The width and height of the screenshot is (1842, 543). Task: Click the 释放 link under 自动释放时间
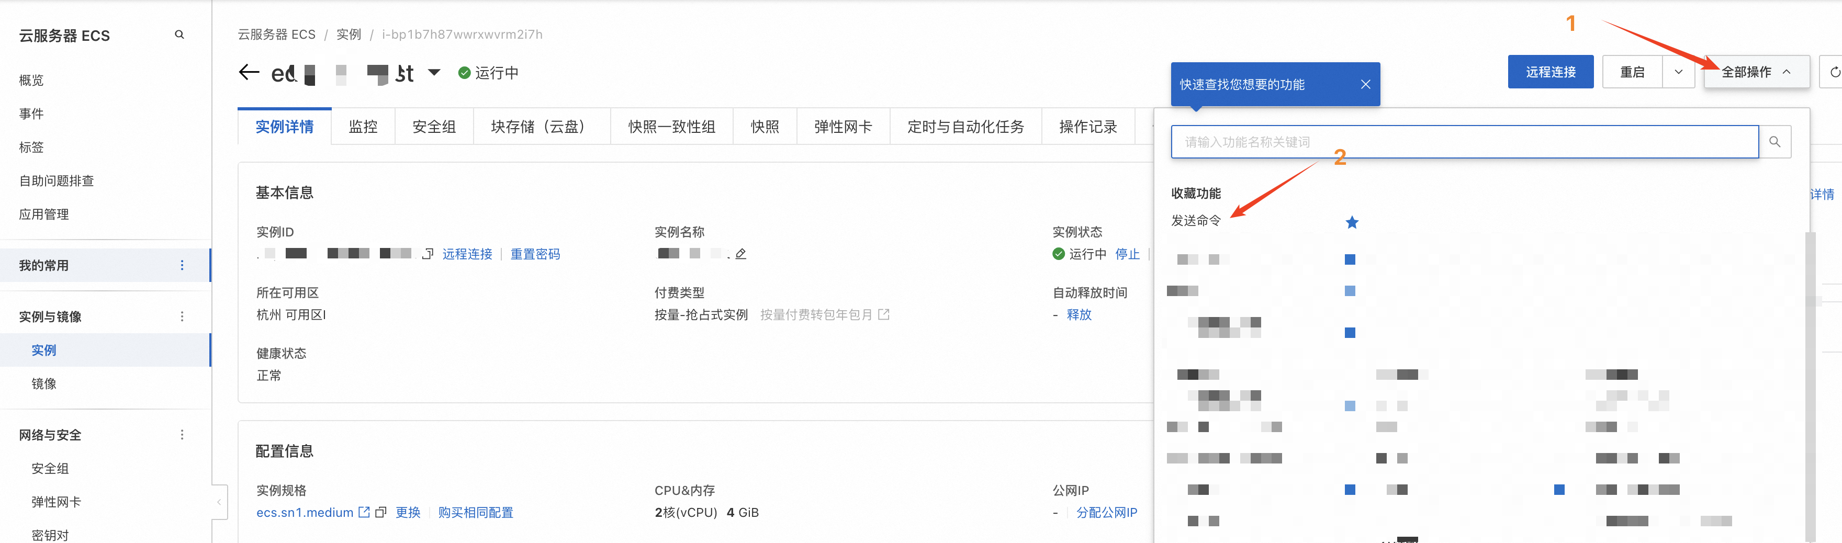[1079, 315]
